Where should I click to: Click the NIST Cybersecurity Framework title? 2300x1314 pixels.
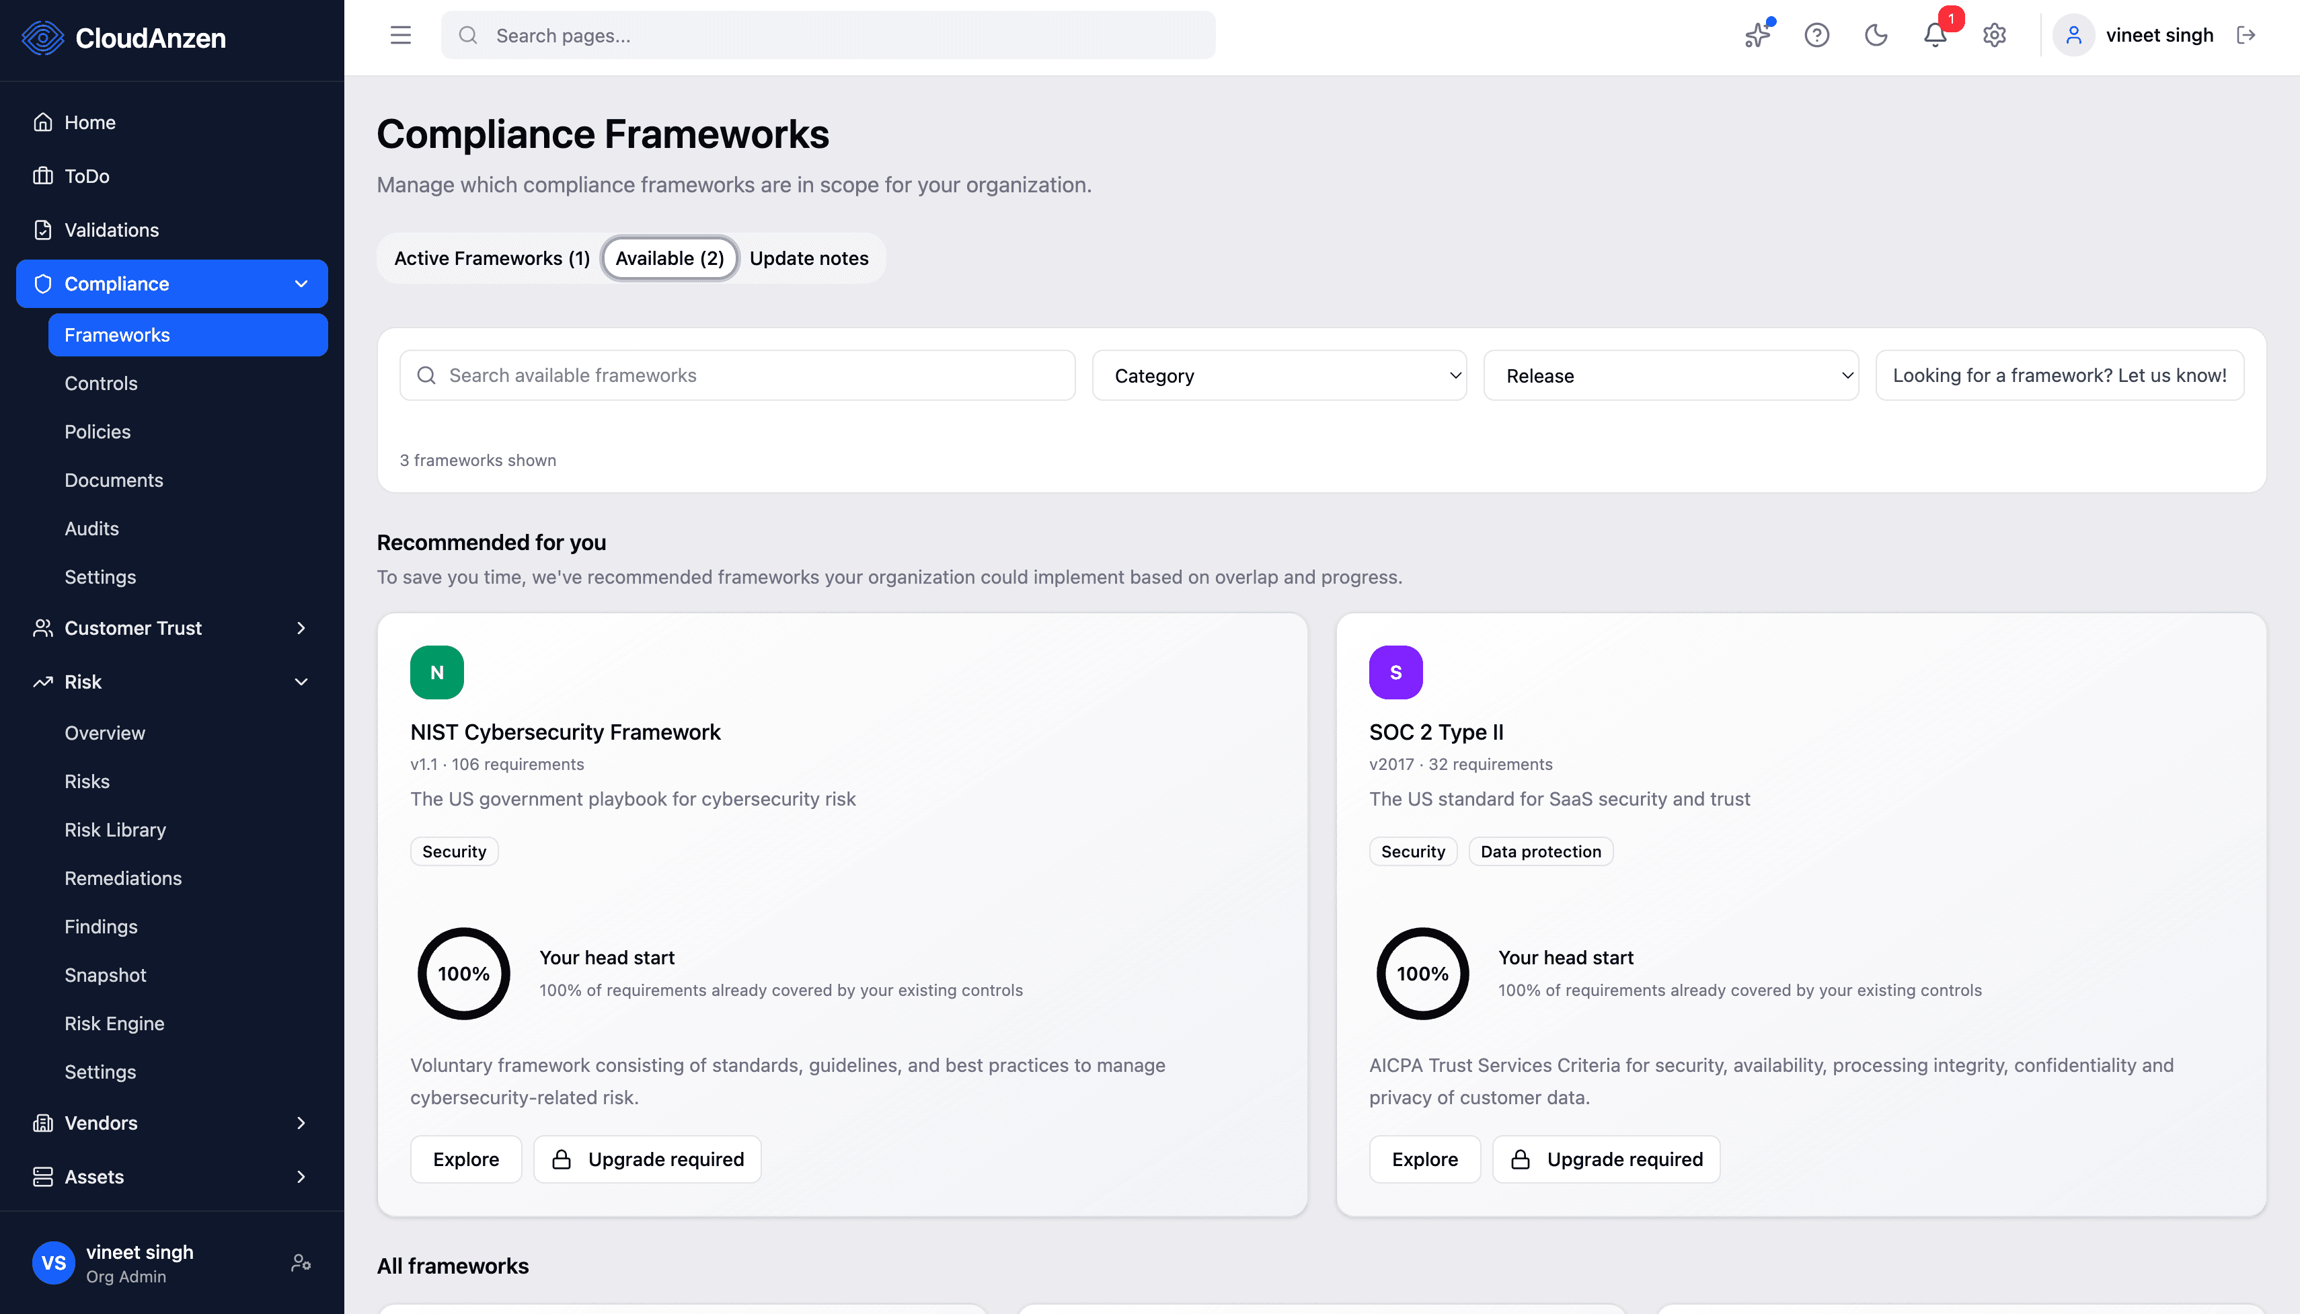point(565,732)
